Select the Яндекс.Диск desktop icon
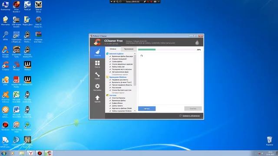 click(27, 21)
